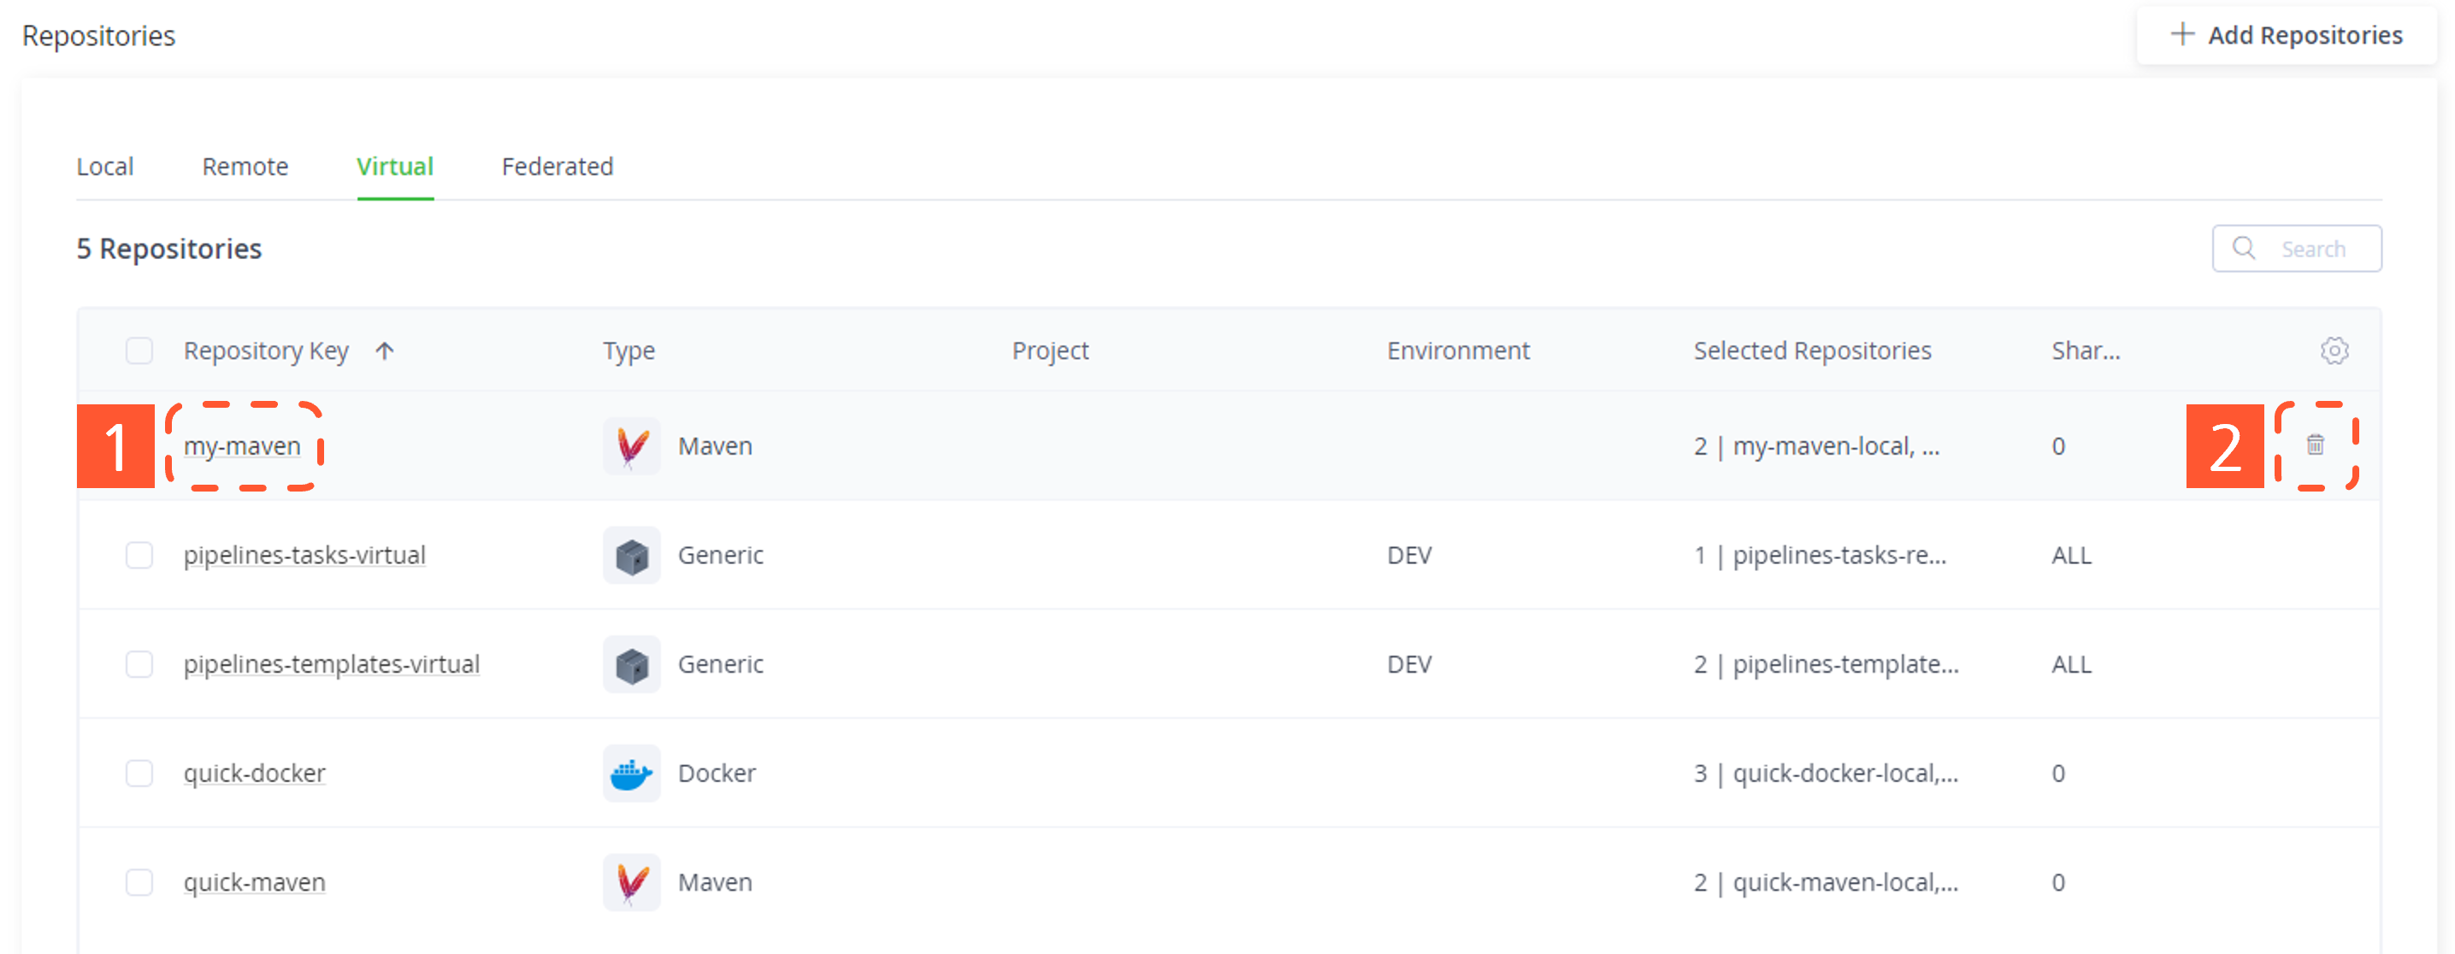Image resolution: width=2455 pixels, height=954 pixels.
Task: Open the Federated tab
Action: (x=557, y=167)
